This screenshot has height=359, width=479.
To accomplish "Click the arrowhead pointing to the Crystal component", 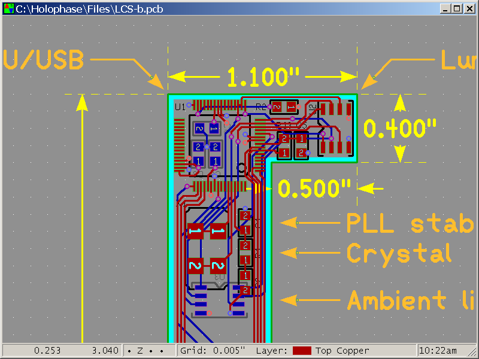I will pyautogui.click(x=287, y=254).
